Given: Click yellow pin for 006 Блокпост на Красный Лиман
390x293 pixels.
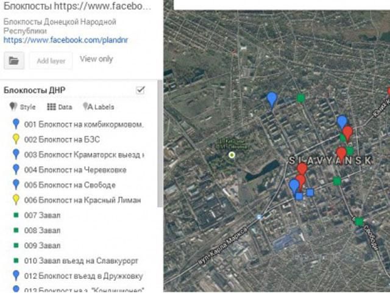Looking at the screenshot, I should pos(16,200).
